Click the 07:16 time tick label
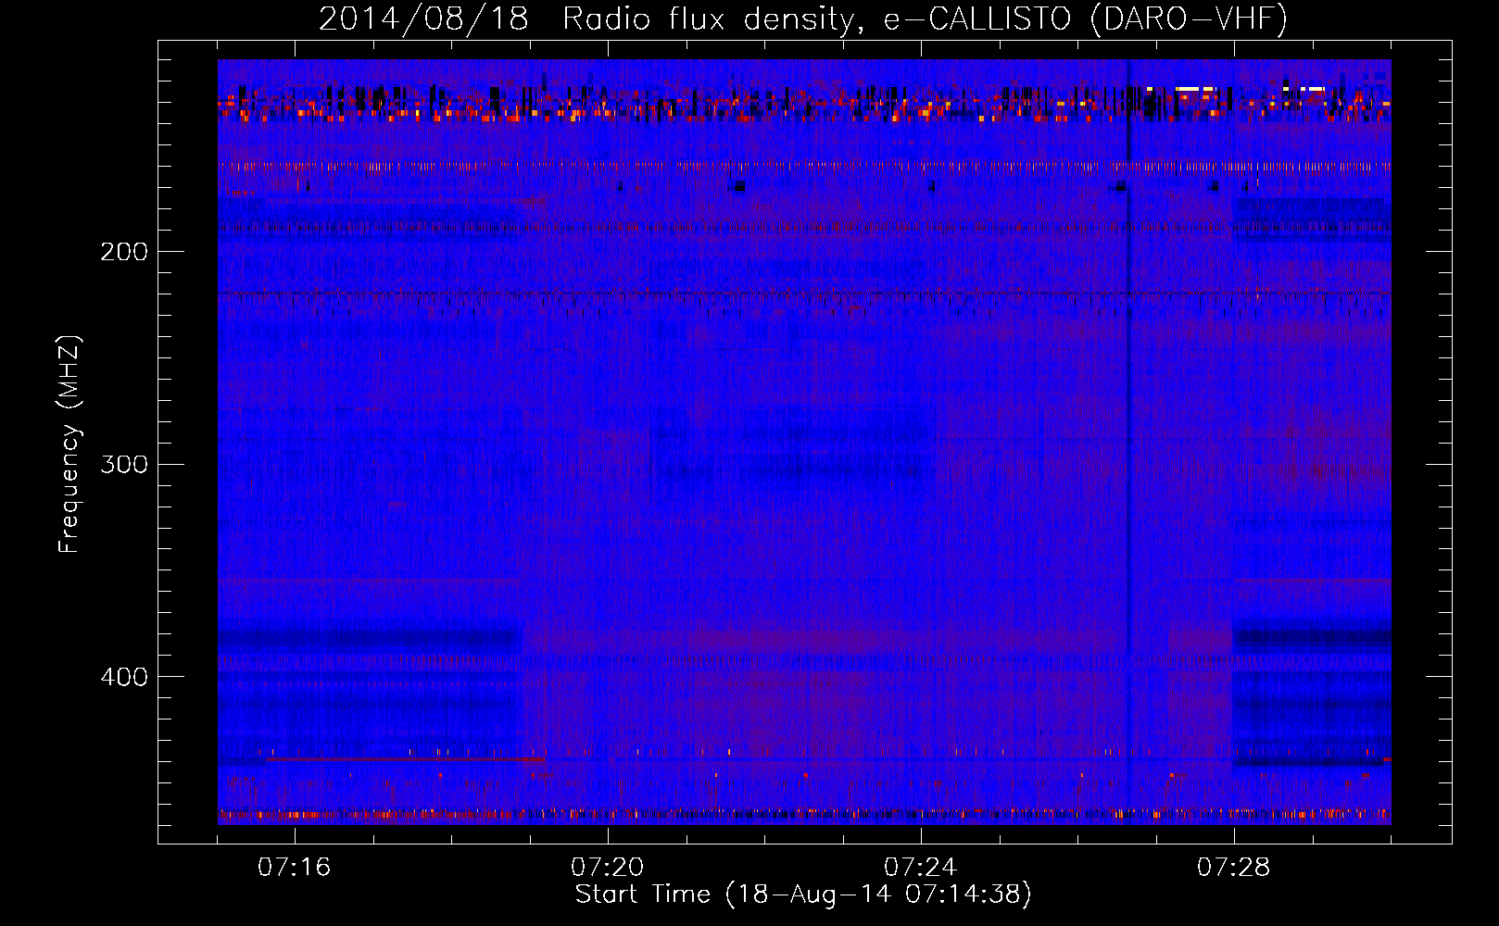Image resolution: width=1499 pixels, height=926 pixels. pyautogui.click(x=295, y=868)
